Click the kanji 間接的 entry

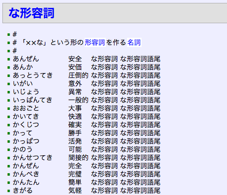coord(78,158)
